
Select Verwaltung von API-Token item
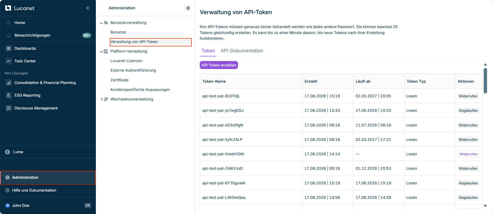151,42
